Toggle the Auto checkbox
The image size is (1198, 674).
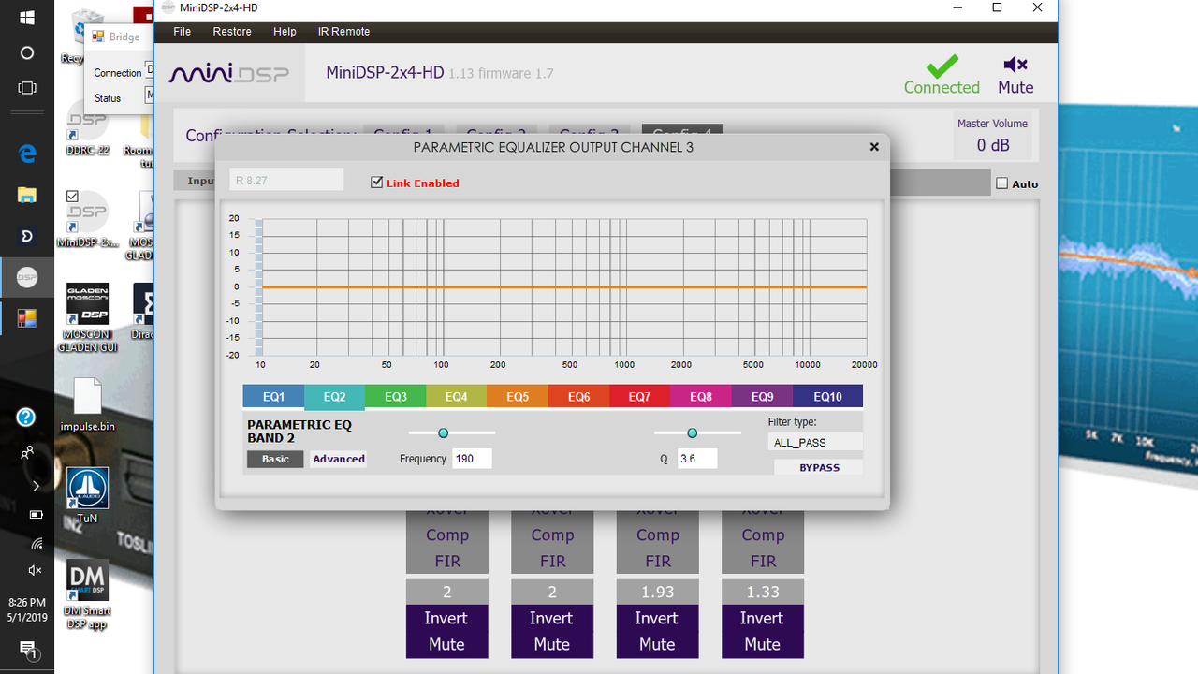1001,183
